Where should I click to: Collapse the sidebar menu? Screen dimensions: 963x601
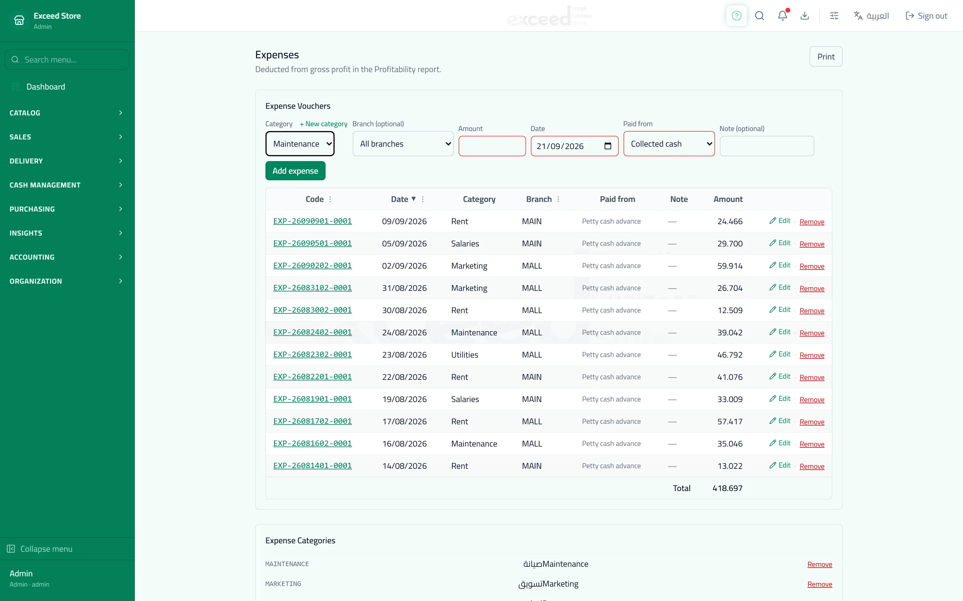click(x=40, y=548)
